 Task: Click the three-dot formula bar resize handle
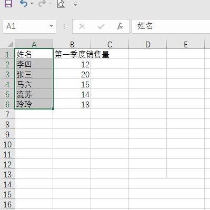point(64,26)
